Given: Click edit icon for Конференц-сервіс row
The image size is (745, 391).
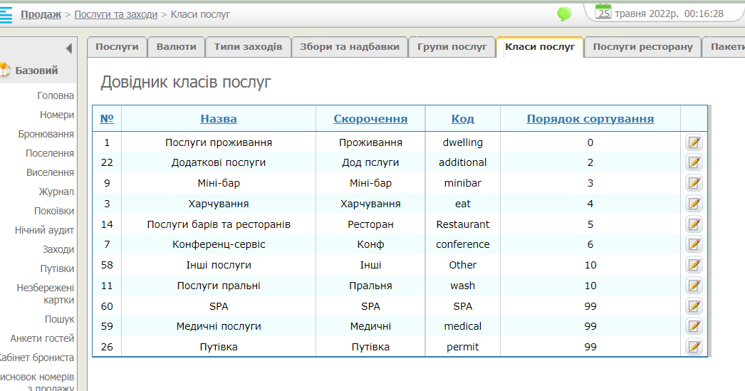Looking at the screenshot, I should pos(694,244).
